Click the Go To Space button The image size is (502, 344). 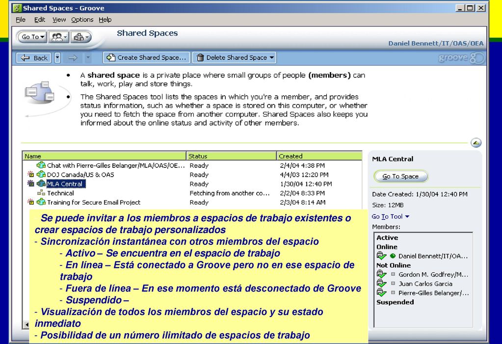pos(400,176)
